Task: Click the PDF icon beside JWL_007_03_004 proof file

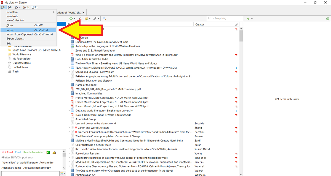Action: point(73,89)
